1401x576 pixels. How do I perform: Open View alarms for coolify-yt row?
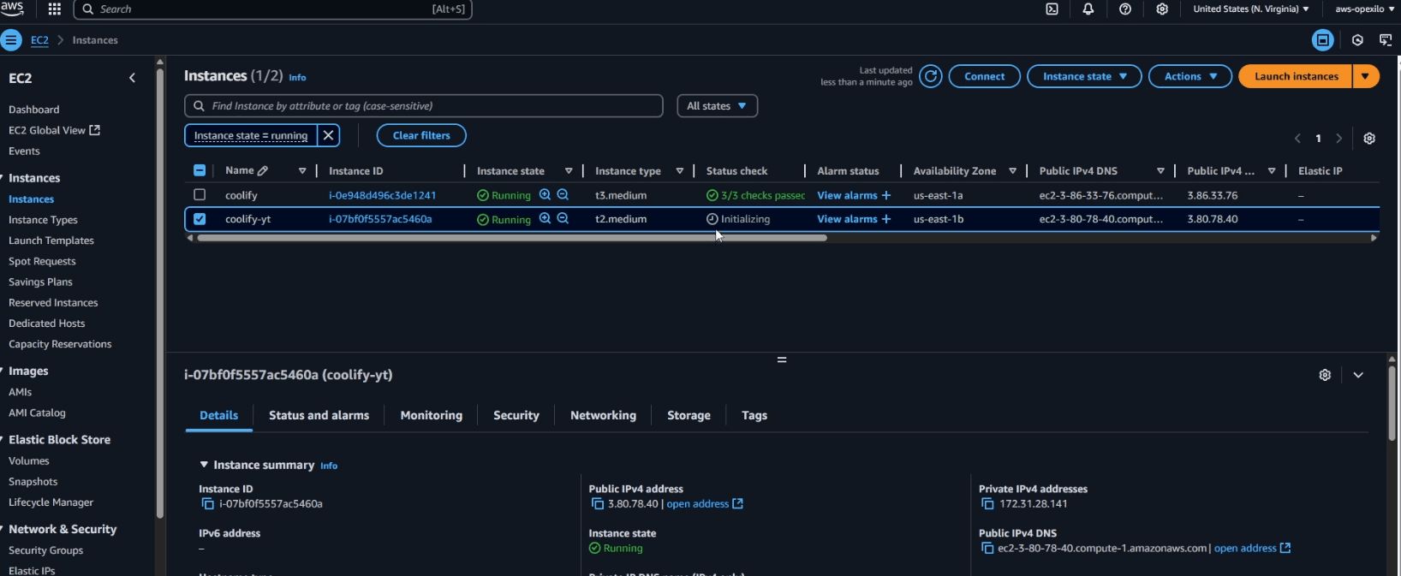tap(854, 219)
